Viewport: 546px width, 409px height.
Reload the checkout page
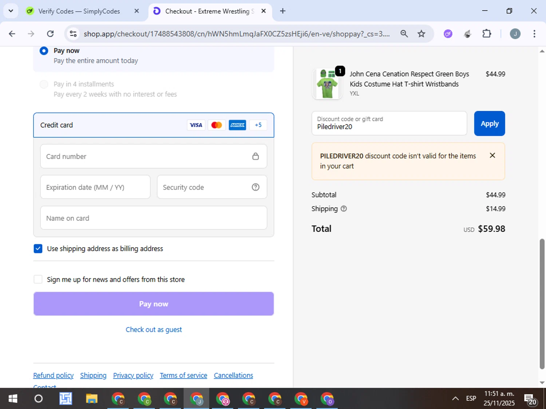pos(50,34)
